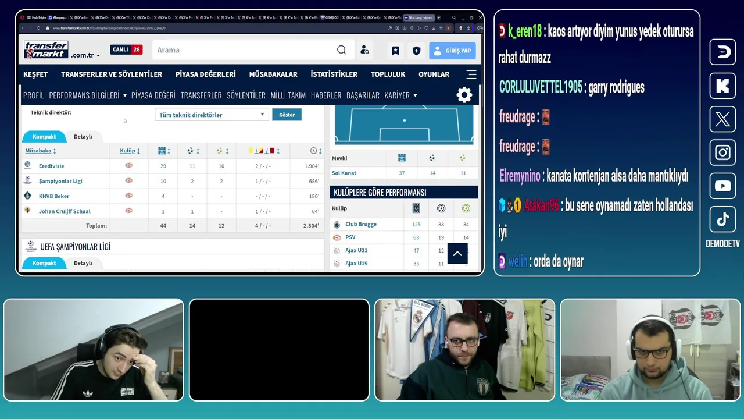Screen dimensions: 744x419
Task: Go to the PROFİL player tab
Action: 34,95
